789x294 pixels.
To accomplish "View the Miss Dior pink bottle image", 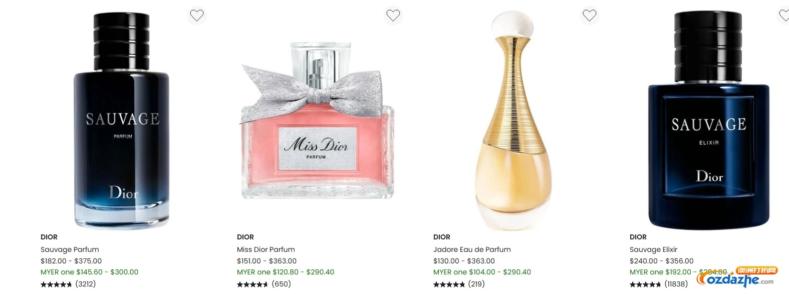I will tap(318, 120).
